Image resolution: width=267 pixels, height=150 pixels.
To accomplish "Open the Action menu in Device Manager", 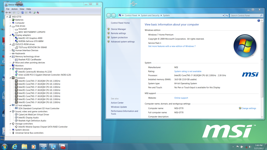I will tap(15, 9).
